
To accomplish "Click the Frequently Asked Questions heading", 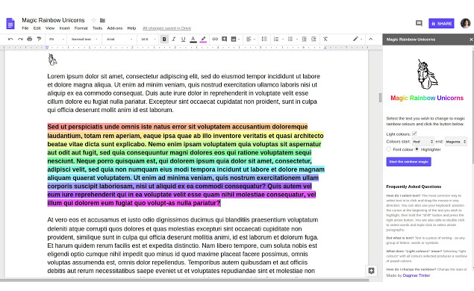I will point(414,187).
